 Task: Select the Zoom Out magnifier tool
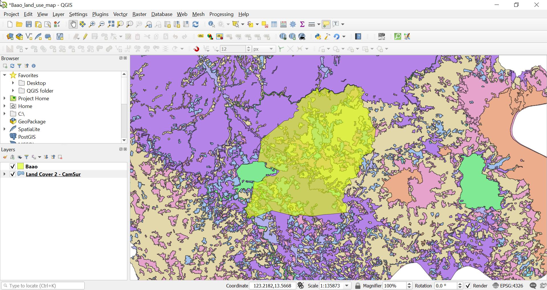coord(101,24)
